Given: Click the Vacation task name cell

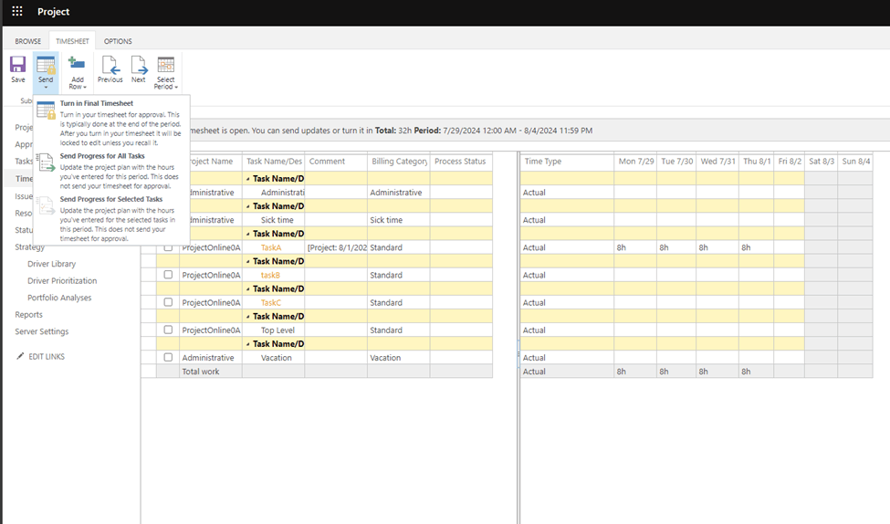Looking at the screenshot, I should pos(274,358).
